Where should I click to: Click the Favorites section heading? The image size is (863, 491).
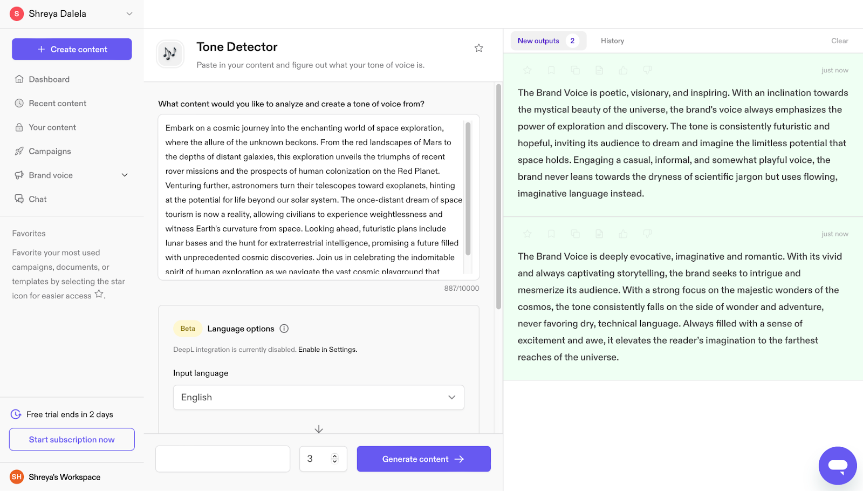pos(29,234)
